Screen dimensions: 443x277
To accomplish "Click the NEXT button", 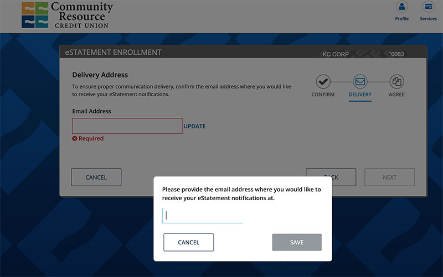I will [390, 177].
